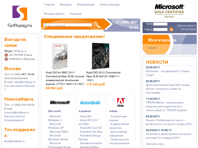This screenshot has width=198, height=148.
Task: Read news Начинайте фильтровать интернет-рекламу
Action: pos(169,136)
